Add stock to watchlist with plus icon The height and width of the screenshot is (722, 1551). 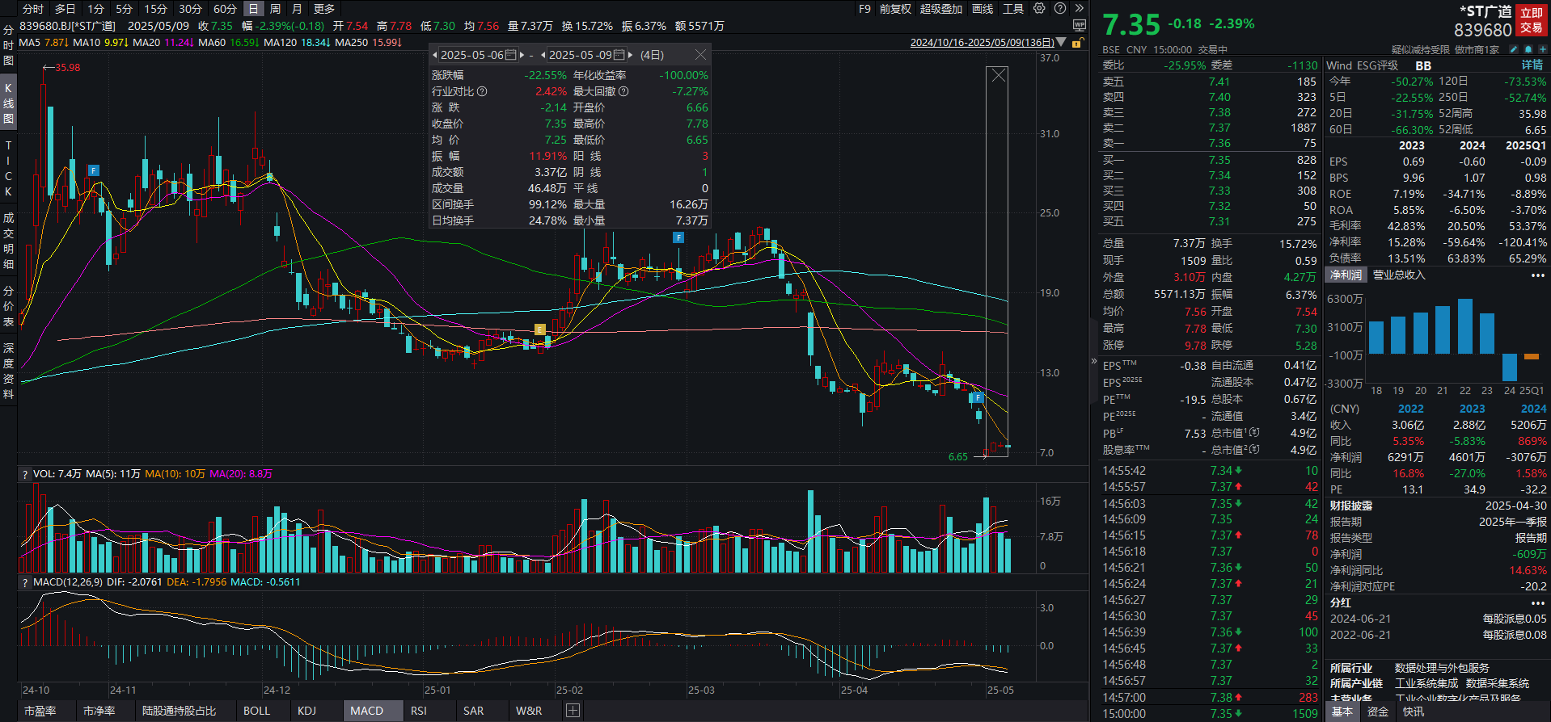point(1542,49)
